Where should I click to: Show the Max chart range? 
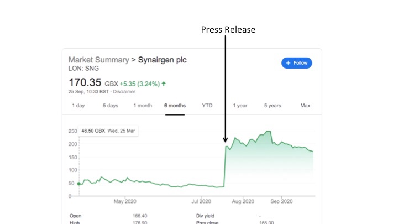[x=305, y=106]
